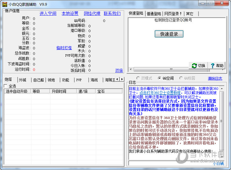Click the 清除日志 link
Screen dimensions: 231x170
pyautogui.click(x=215, y=78)
